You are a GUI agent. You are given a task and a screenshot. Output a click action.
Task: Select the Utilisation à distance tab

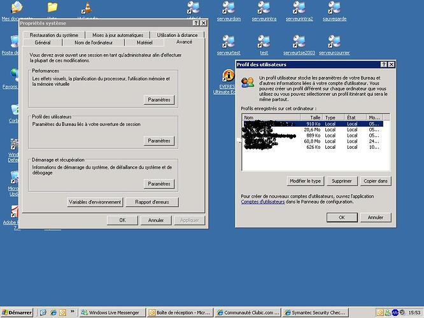tap(177, 35)
